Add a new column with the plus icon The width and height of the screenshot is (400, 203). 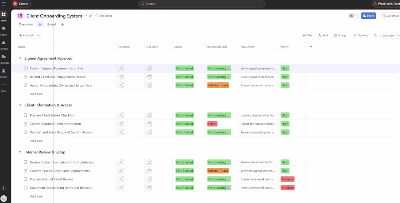[x=311, y=47]
